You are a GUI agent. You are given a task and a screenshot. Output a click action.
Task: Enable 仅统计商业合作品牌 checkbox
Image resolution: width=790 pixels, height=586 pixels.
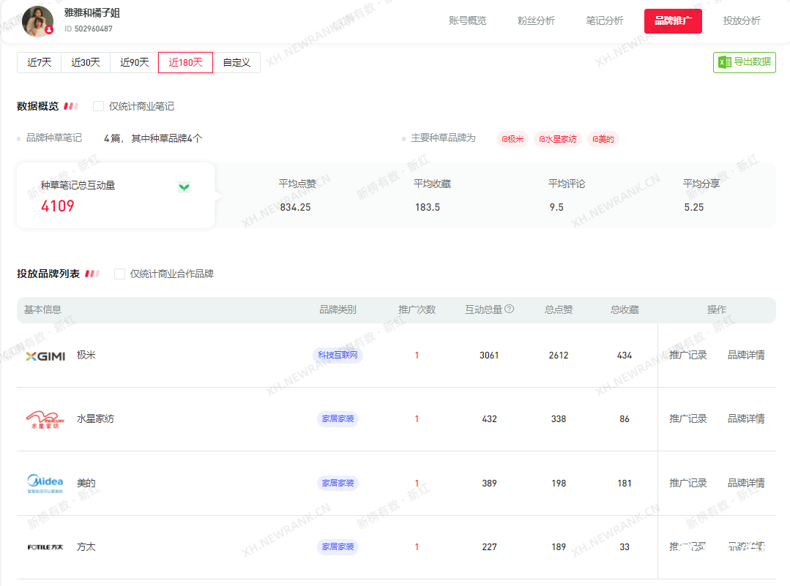pos(120,274)
